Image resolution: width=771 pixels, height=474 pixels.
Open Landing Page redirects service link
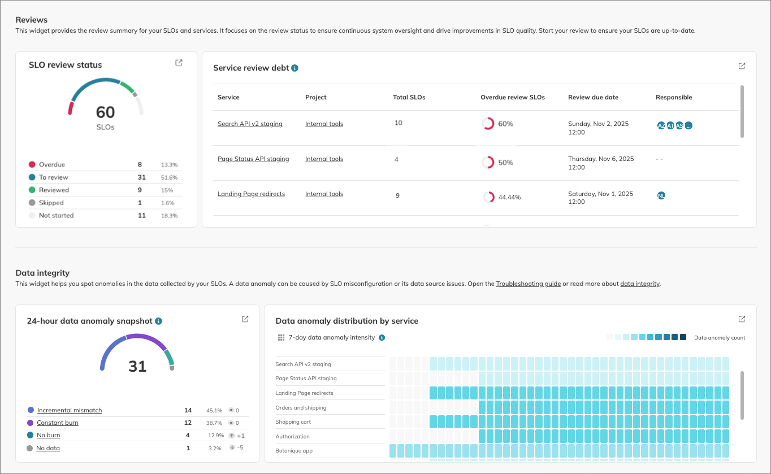[x=251, y=194]
